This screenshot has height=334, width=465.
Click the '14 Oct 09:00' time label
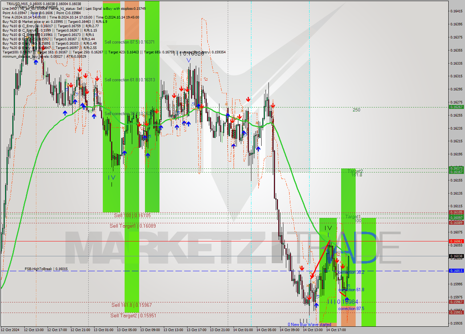(289, 330)
